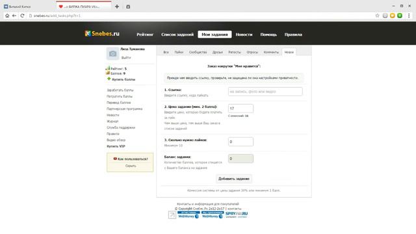416x234 pixels.
Task: Bookmark the page with the star icon
Action: (377, 16)
